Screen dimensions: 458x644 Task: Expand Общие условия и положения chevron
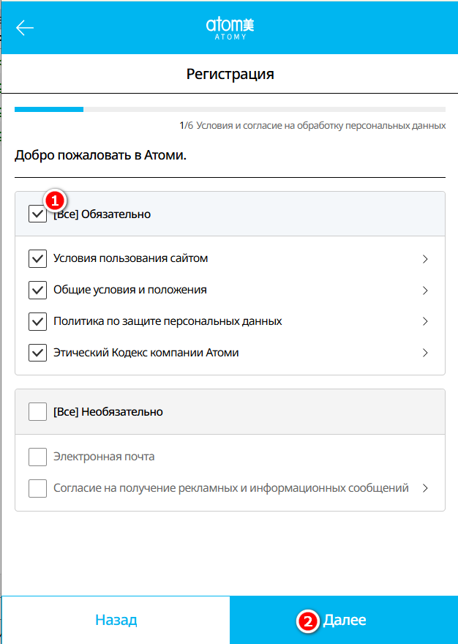(425, 291)
